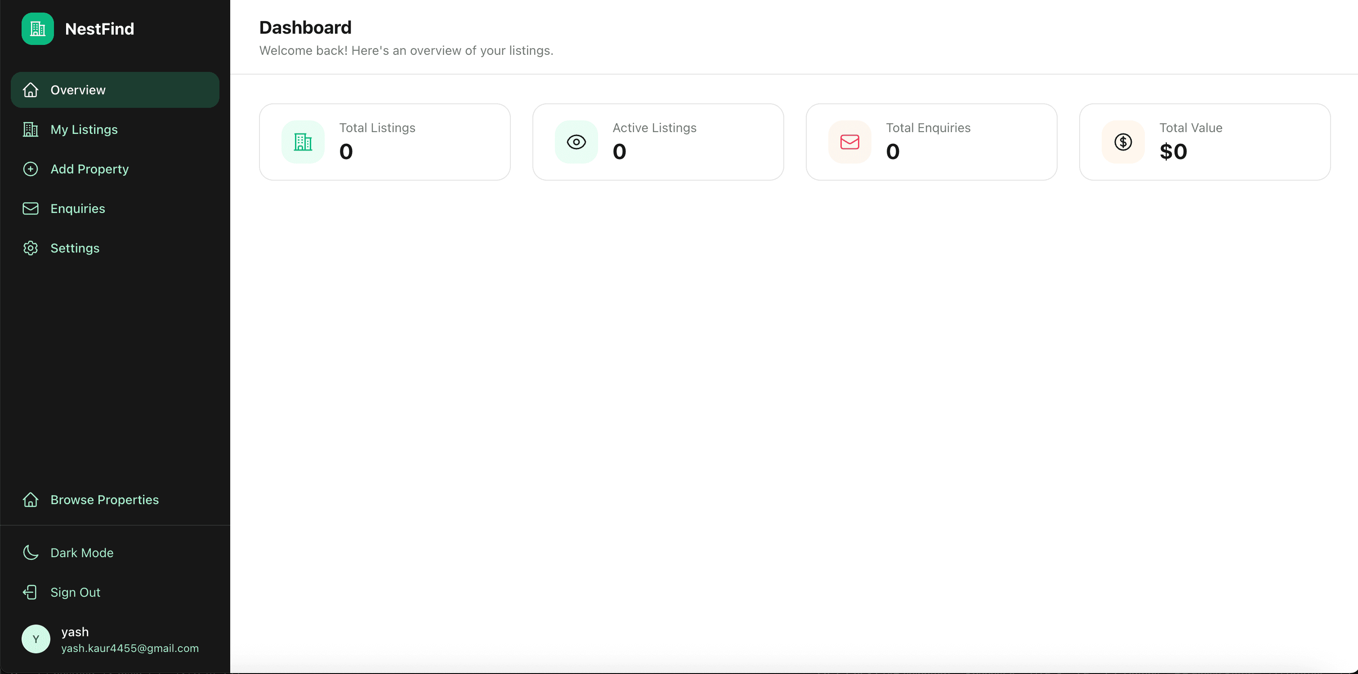
Task: Click the Browse Properties house icon
Action: coord(31,500)
